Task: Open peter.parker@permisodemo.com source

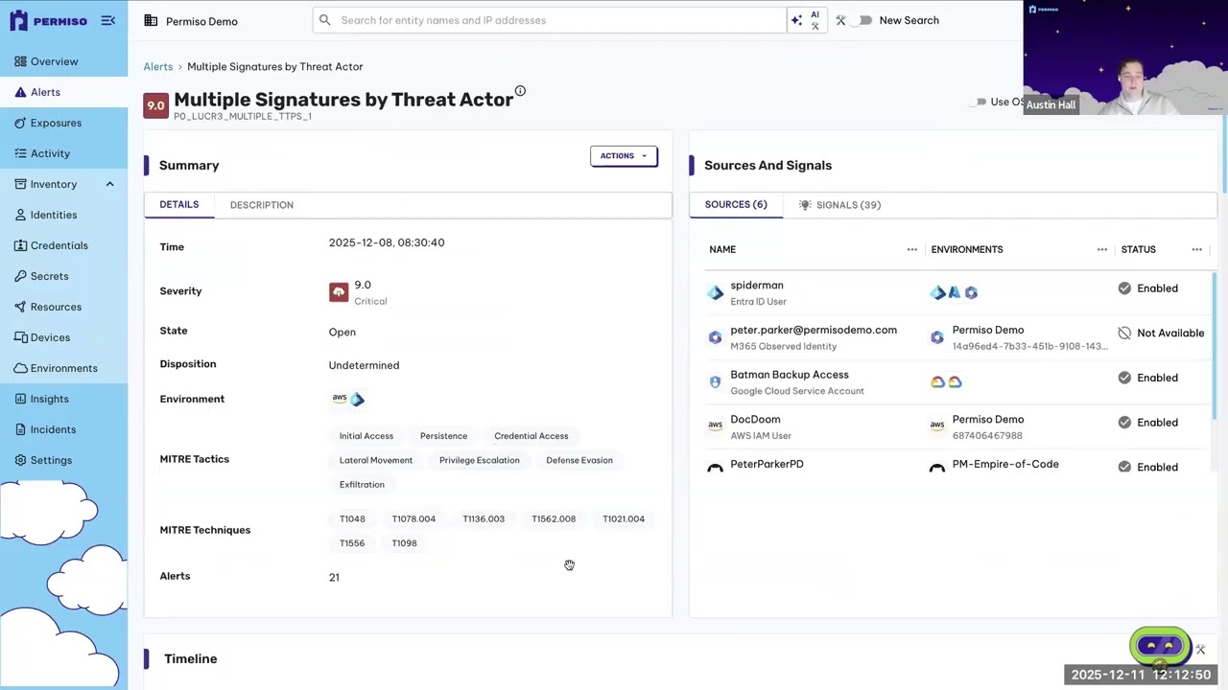Action: [x=814, y=331]
